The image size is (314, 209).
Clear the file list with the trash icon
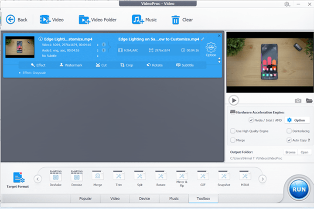[x=182, y=20]
